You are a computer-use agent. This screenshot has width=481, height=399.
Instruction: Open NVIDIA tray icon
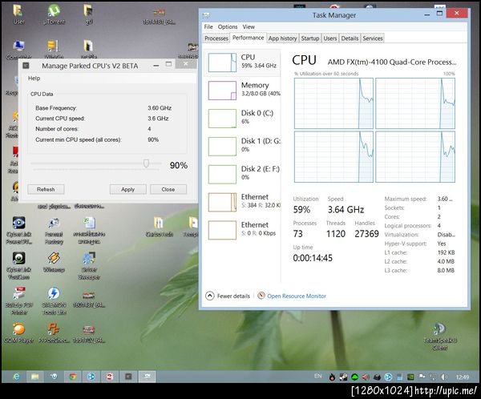[x=410, y=377]
